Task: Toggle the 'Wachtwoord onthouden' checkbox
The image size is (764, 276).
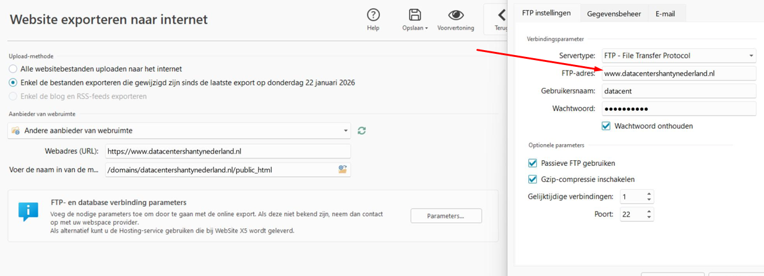Action: click(606, 126)
